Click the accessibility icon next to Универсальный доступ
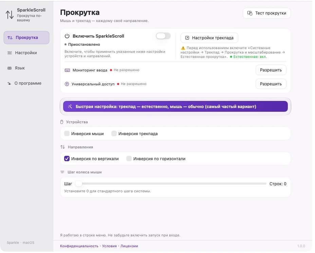315x253 pixels. pos(67,84)
